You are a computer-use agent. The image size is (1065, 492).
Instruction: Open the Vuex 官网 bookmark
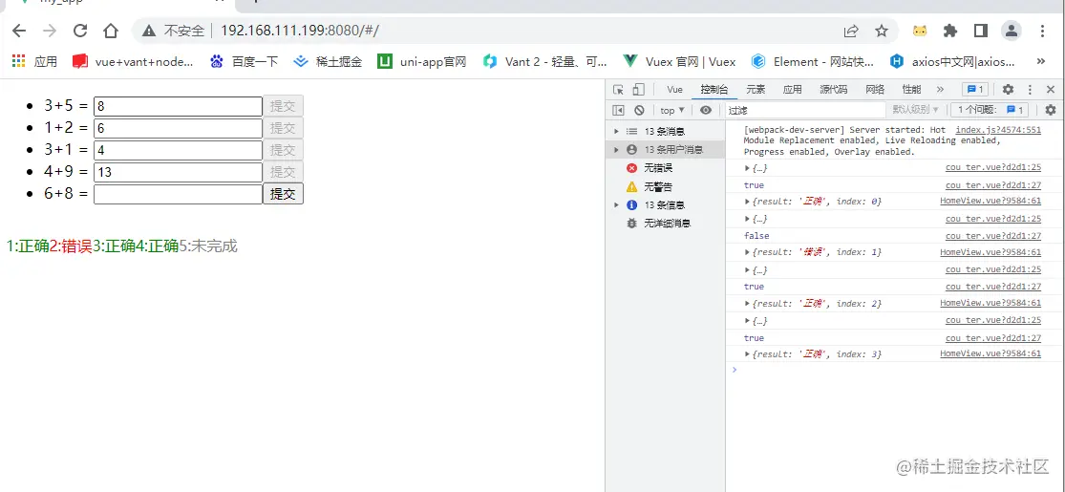(680, 62)
